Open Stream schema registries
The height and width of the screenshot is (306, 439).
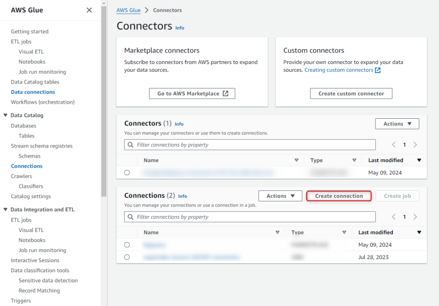(42, 146)
